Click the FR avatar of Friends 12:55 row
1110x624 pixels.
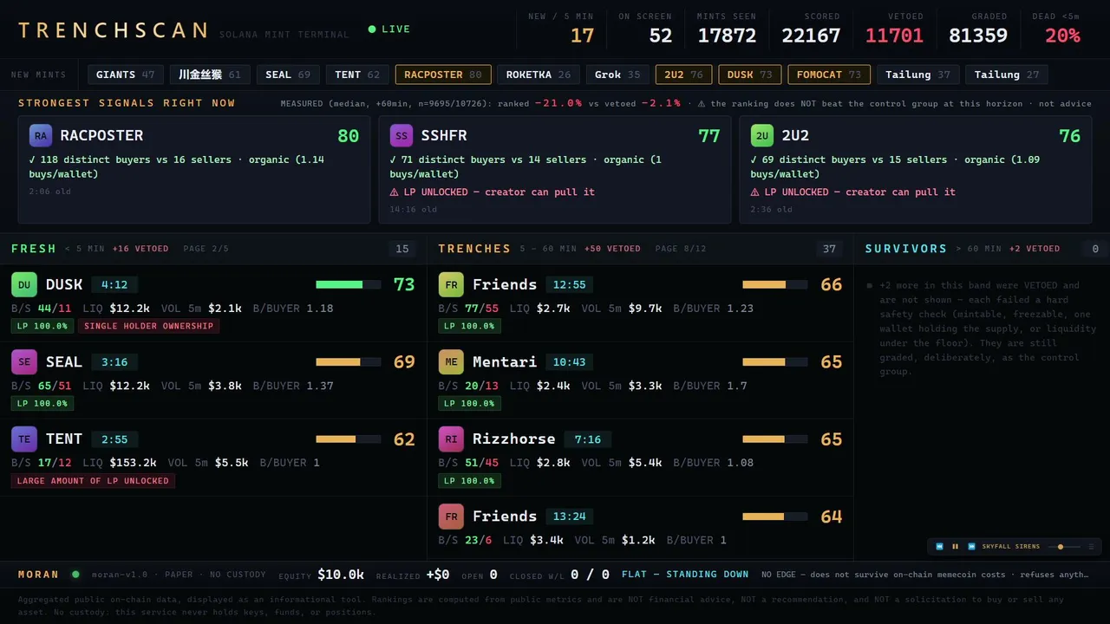pyautogui.click(x=451, y=284)
